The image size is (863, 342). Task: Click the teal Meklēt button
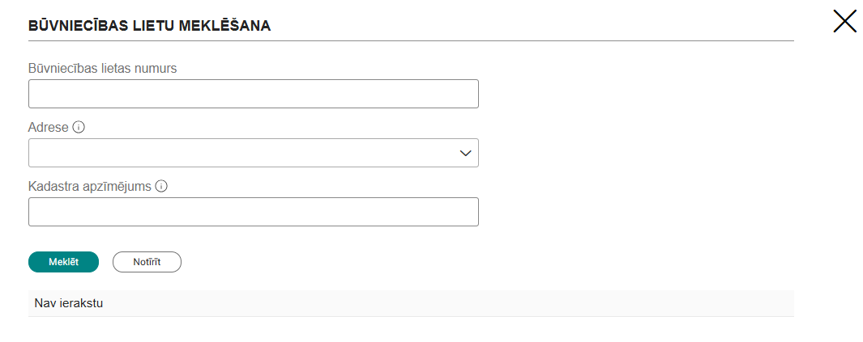click(x=63, y=262)
